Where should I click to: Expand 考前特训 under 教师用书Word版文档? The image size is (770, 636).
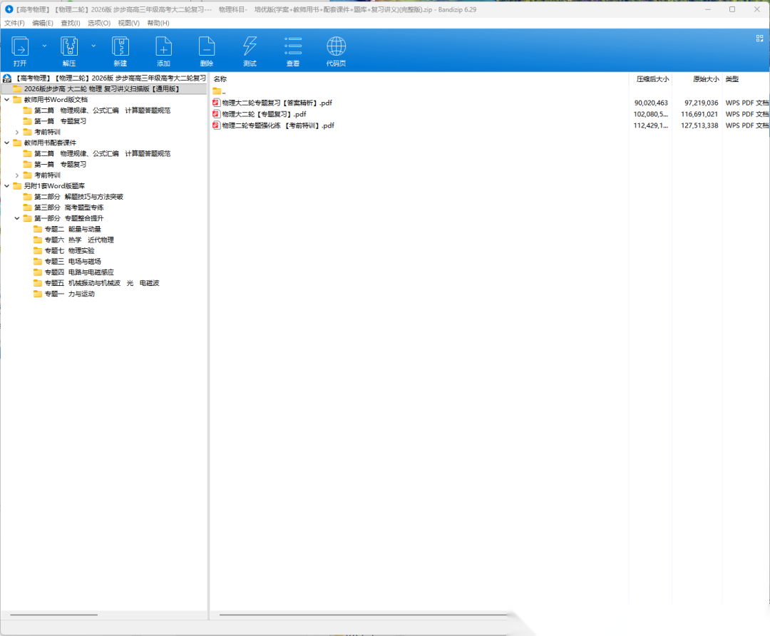pos(17,132)
